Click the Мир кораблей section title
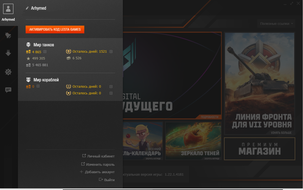Viewport: 303px width, 190px height. [46, 80]
